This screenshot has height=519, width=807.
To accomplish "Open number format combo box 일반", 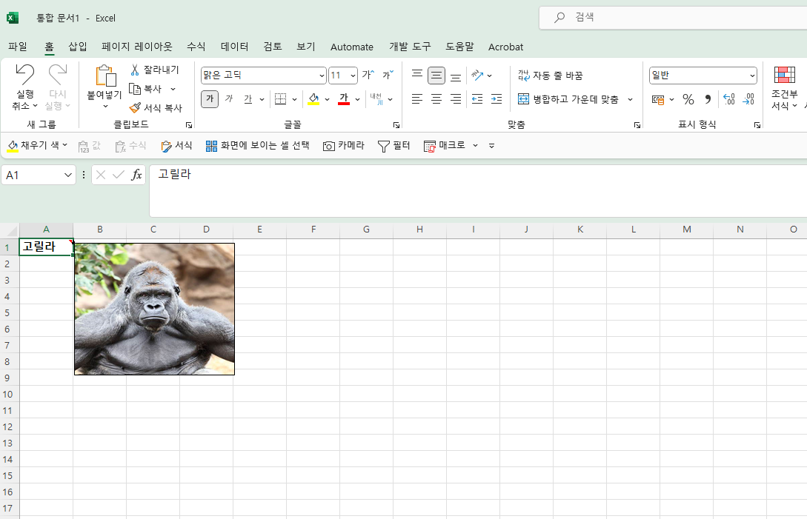I will coord(703,76).
